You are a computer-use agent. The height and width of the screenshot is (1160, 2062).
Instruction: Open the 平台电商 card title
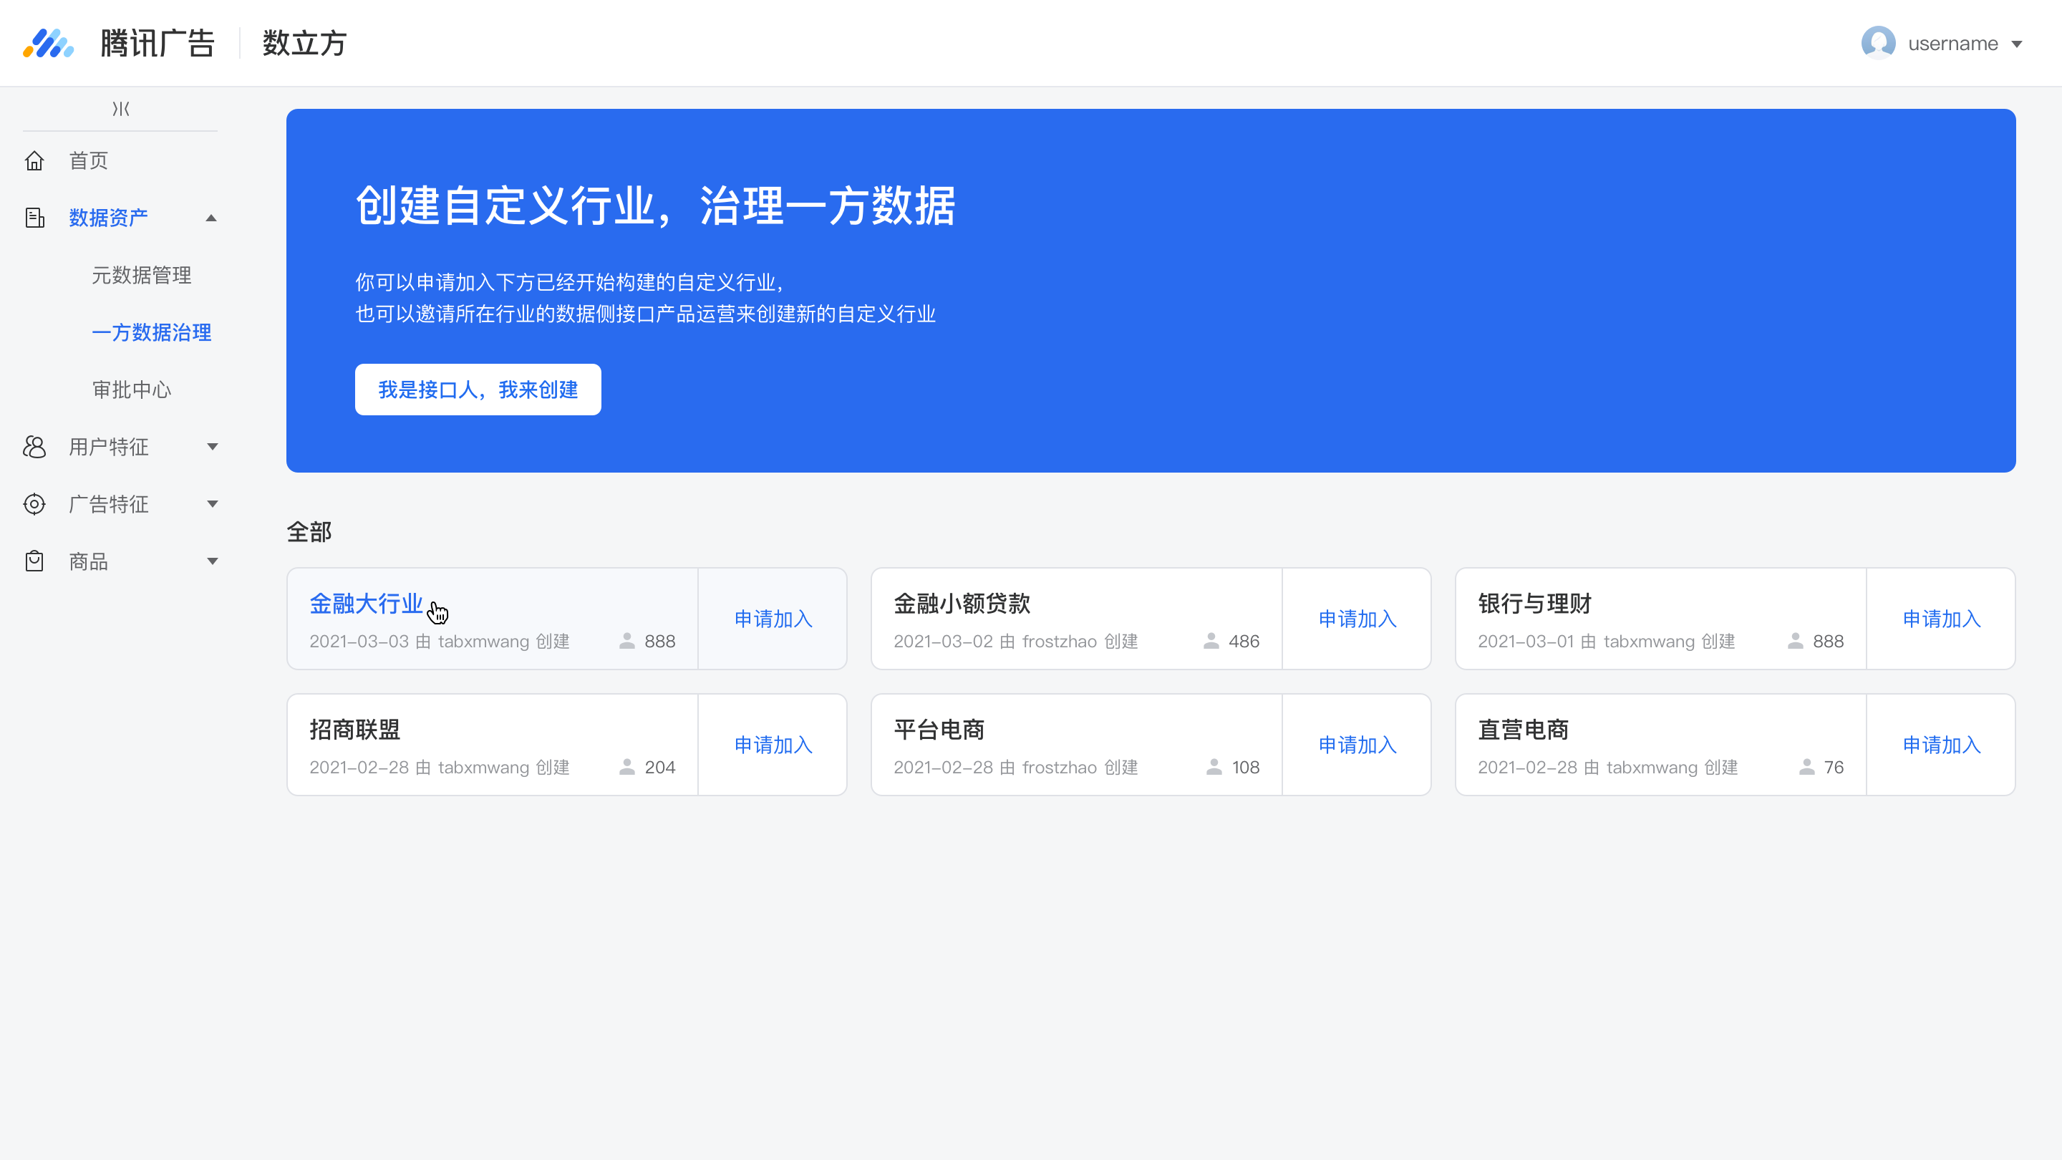[939, 730]
